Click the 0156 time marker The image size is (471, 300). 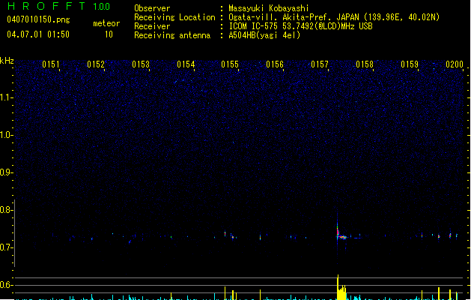pyautogui.click(x=275, y=64)
